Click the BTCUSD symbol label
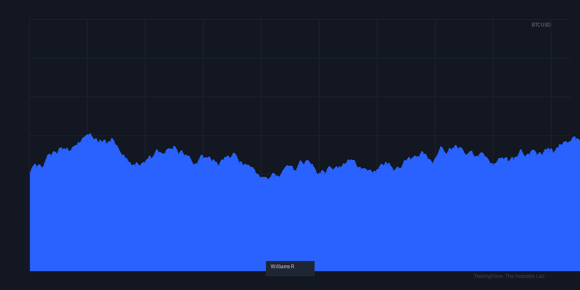The image size is (580, 290). point(541,25)
